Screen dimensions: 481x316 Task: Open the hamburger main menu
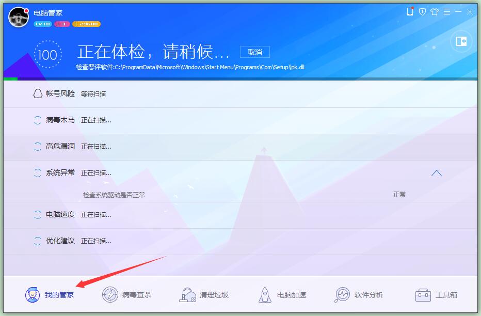(x=447, y=11)
